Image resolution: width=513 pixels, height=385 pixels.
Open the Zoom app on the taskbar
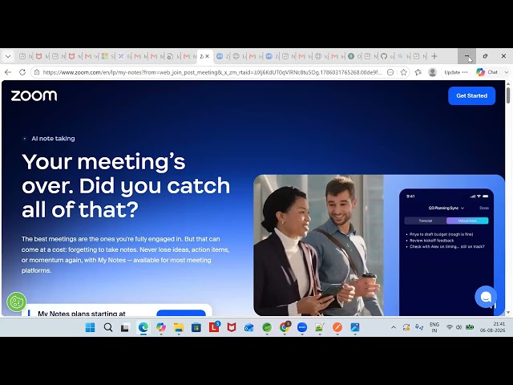coord(302,327)
